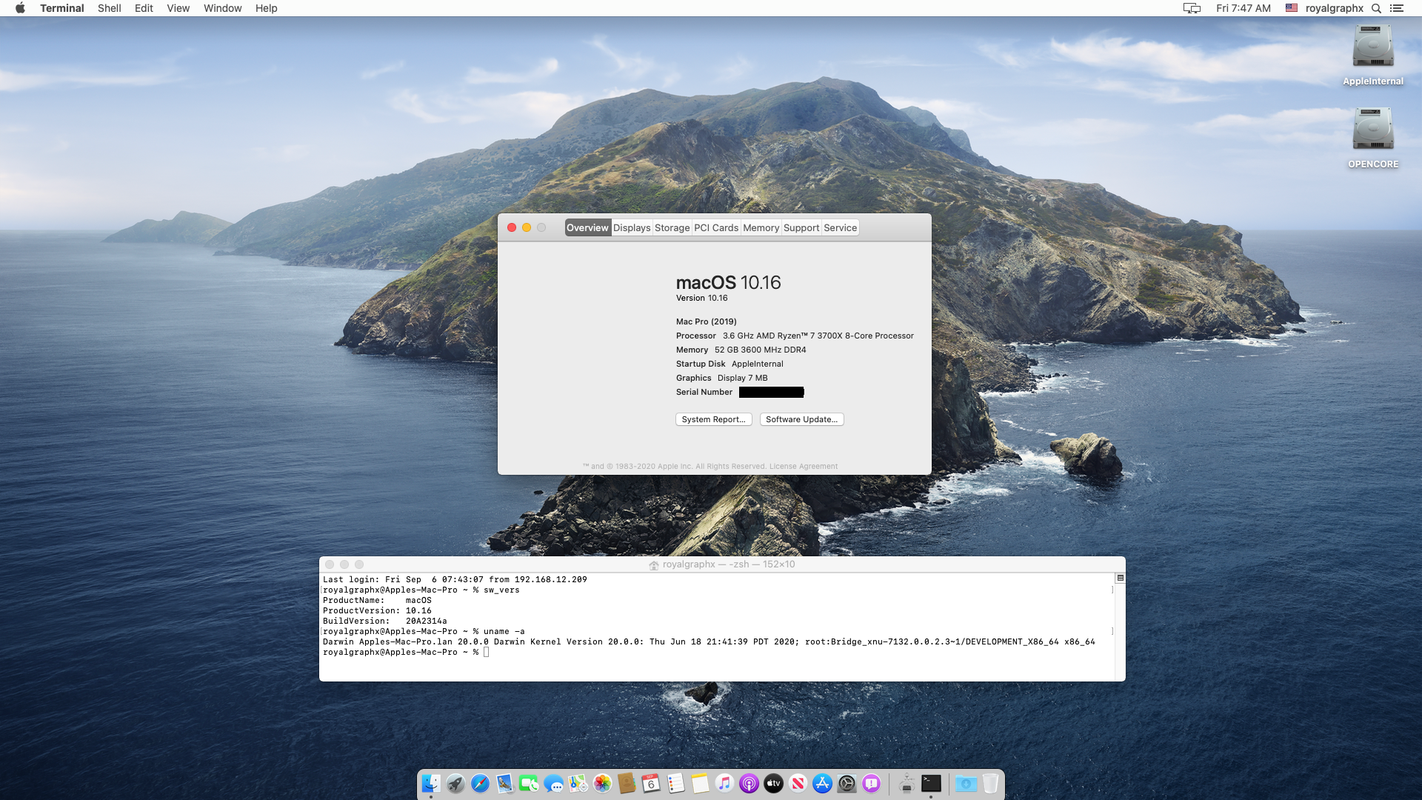Open Terminal application menu
Viewport: 1422px width, 800px height.
pyautogui.click(x=62, y=8)
